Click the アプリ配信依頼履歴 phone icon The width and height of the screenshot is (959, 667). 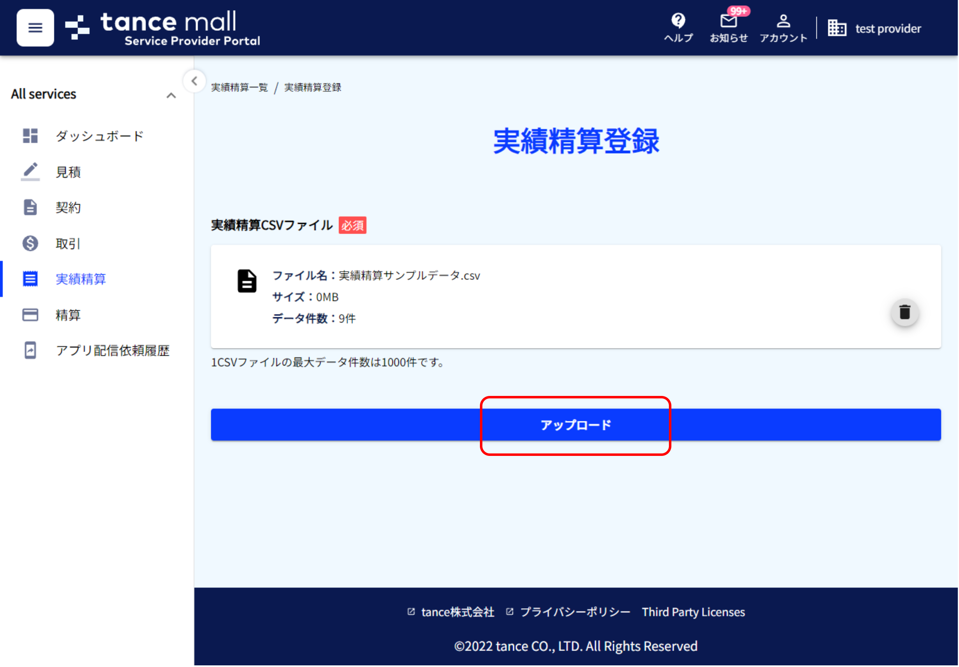(x=30, y=351)
